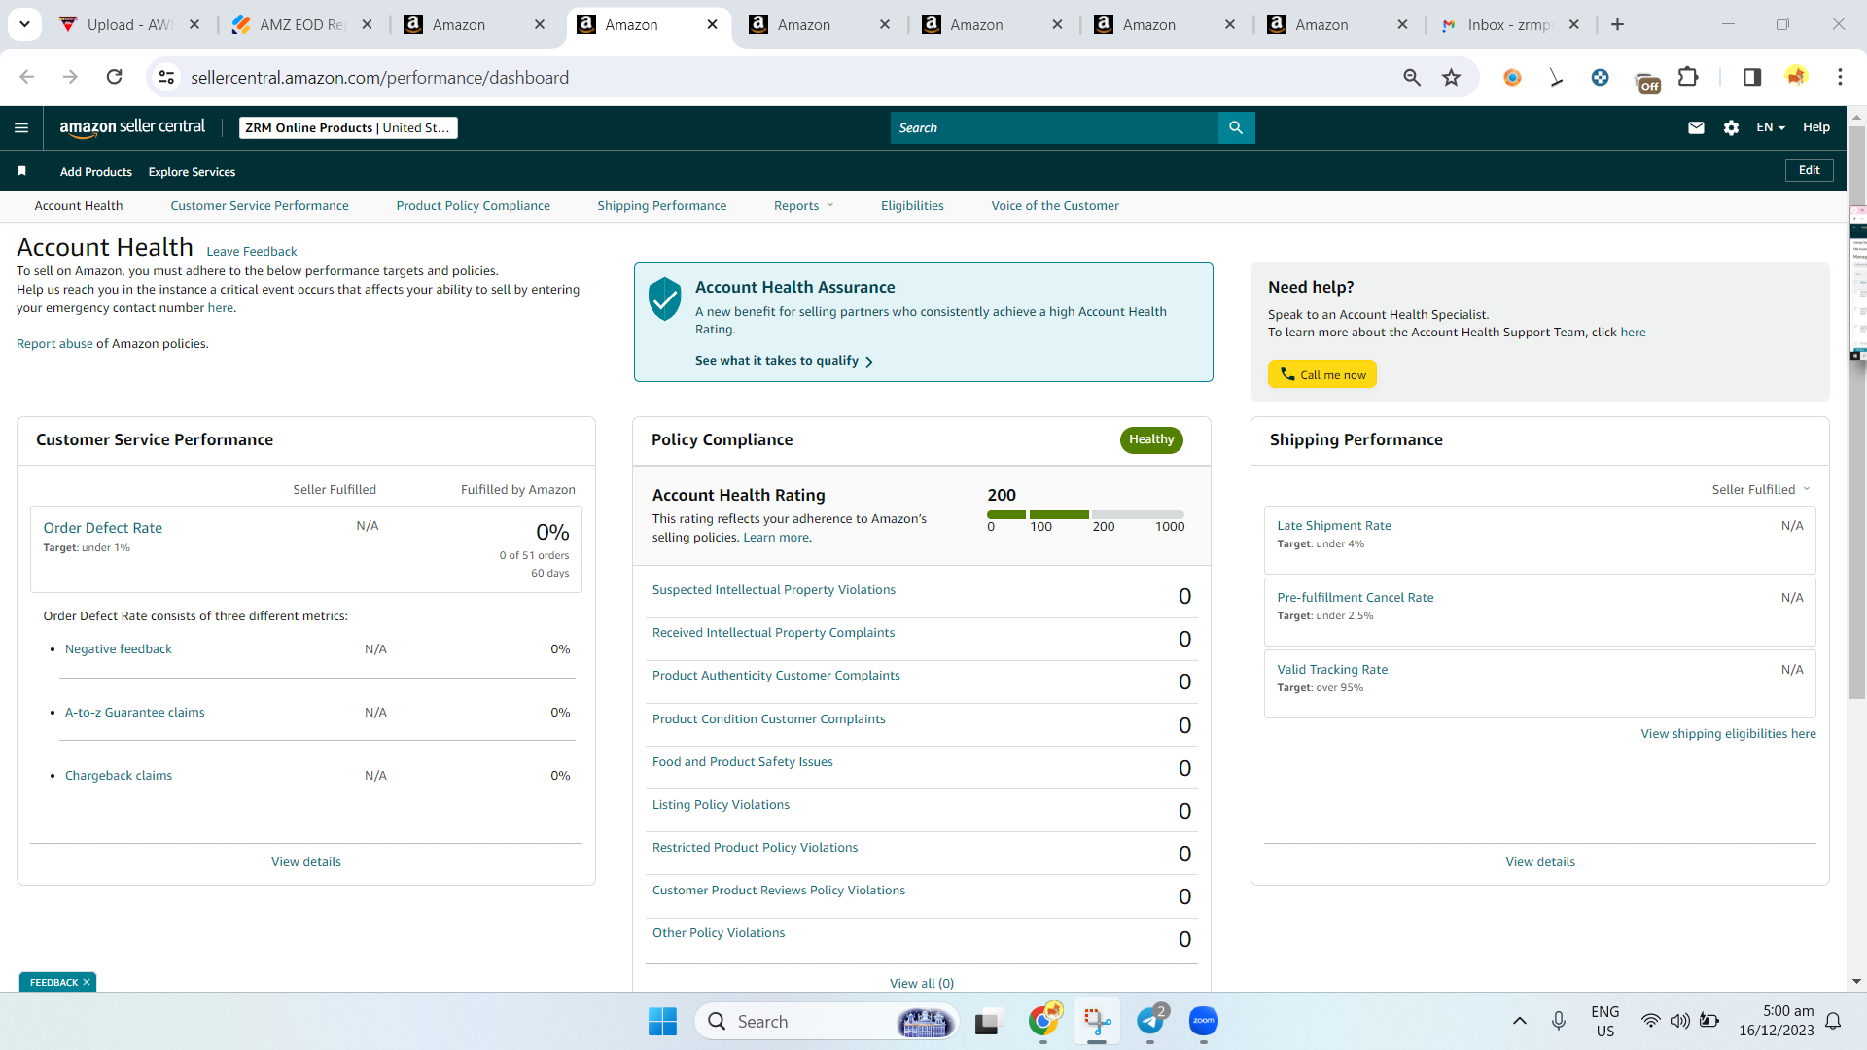Open Telegram from the taskbar
Viewport: 1867px width, 1050px height.
coord(1150,1021)
